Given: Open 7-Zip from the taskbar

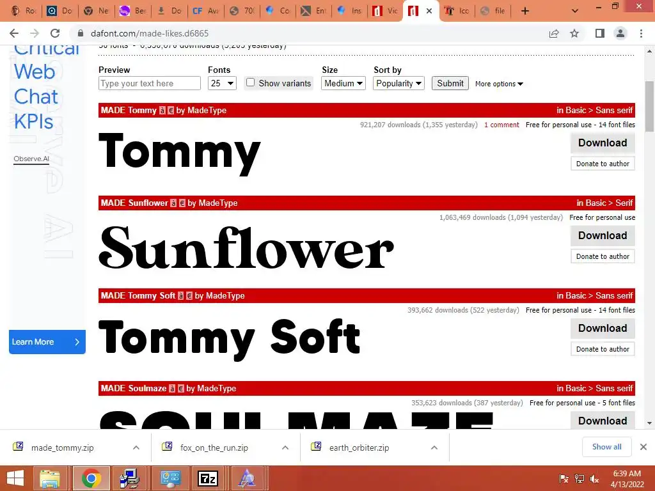Looking at the screenshot, I should [x=208, y=478].
